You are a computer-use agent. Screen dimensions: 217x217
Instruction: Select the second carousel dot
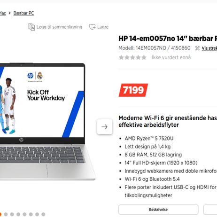point(6,214)
